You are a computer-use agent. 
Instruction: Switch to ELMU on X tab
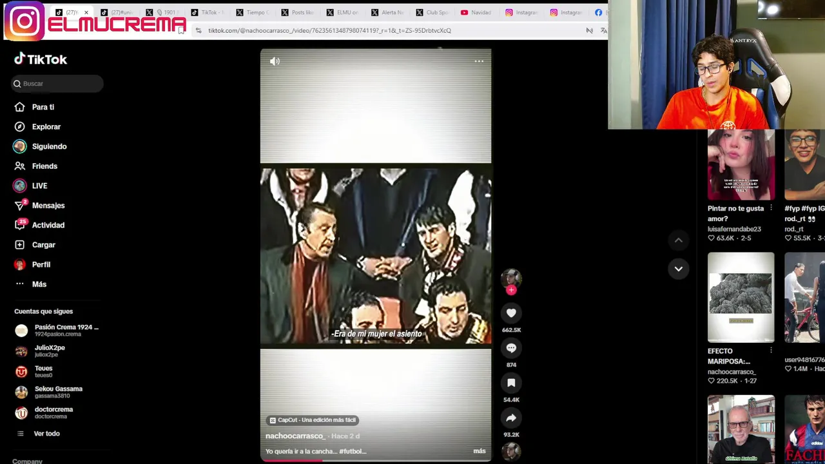[342, 12]
